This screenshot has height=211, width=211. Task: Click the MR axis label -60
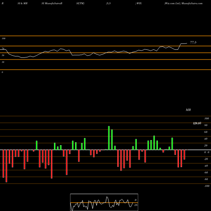206,173
